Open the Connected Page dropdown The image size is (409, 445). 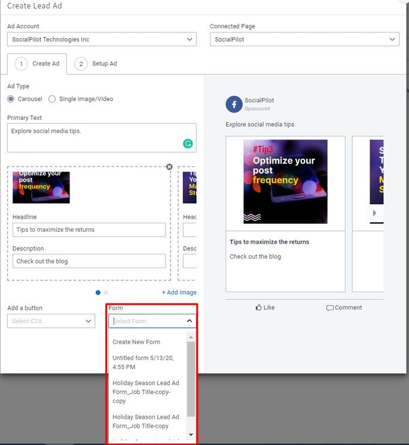click(x=304, y=40)
